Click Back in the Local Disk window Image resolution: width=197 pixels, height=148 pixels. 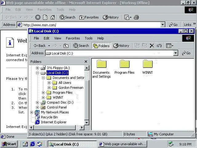pyautogui.click(x=40, y=46)
